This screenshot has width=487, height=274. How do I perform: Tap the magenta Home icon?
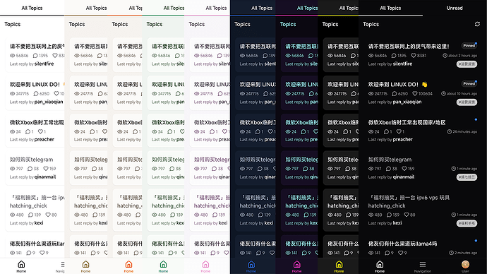[296, 264]
